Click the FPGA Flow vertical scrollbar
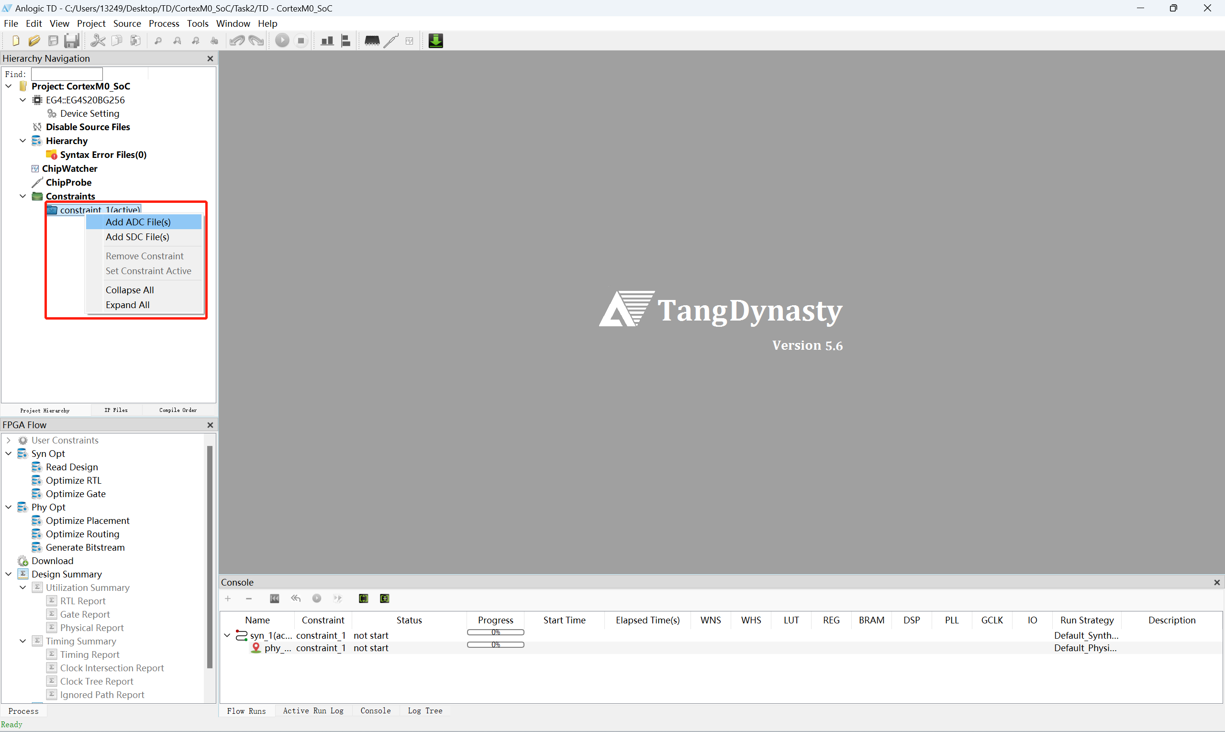 point(210,556)
